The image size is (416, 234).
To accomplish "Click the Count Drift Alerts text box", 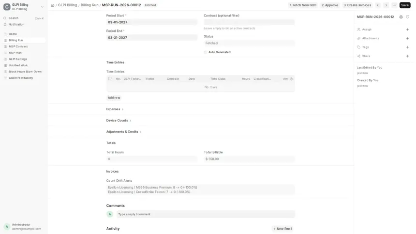I will tap(201, 190).
